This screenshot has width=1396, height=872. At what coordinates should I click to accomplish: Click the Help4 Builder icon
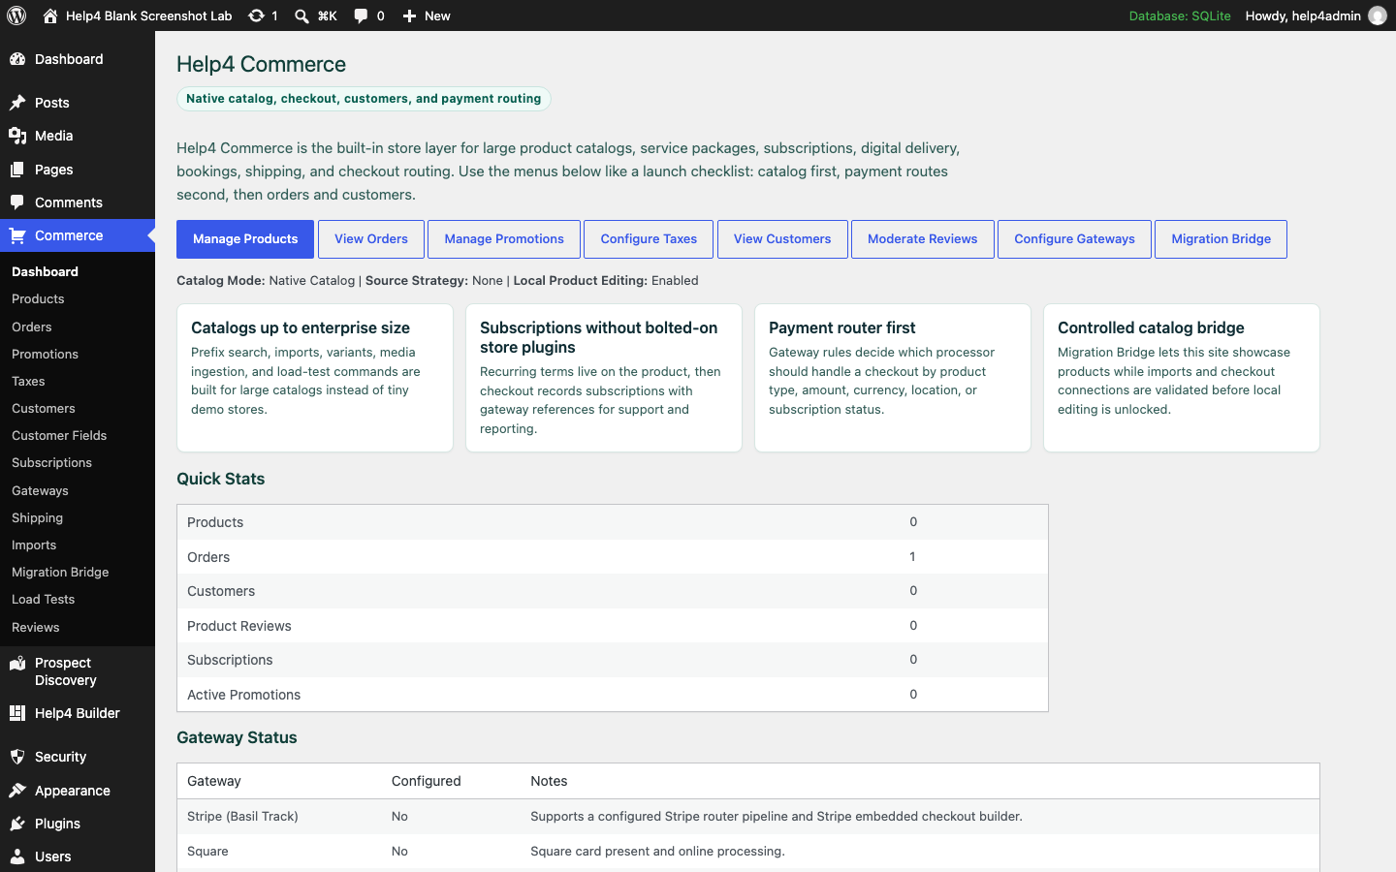click(x=17, y=713)
